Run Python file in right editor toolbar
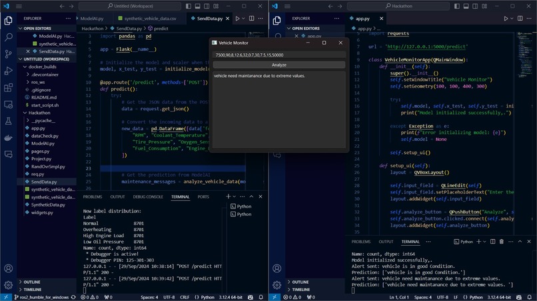Image resolution: width=537 pixels, height=301 pixels. [506, 19]
